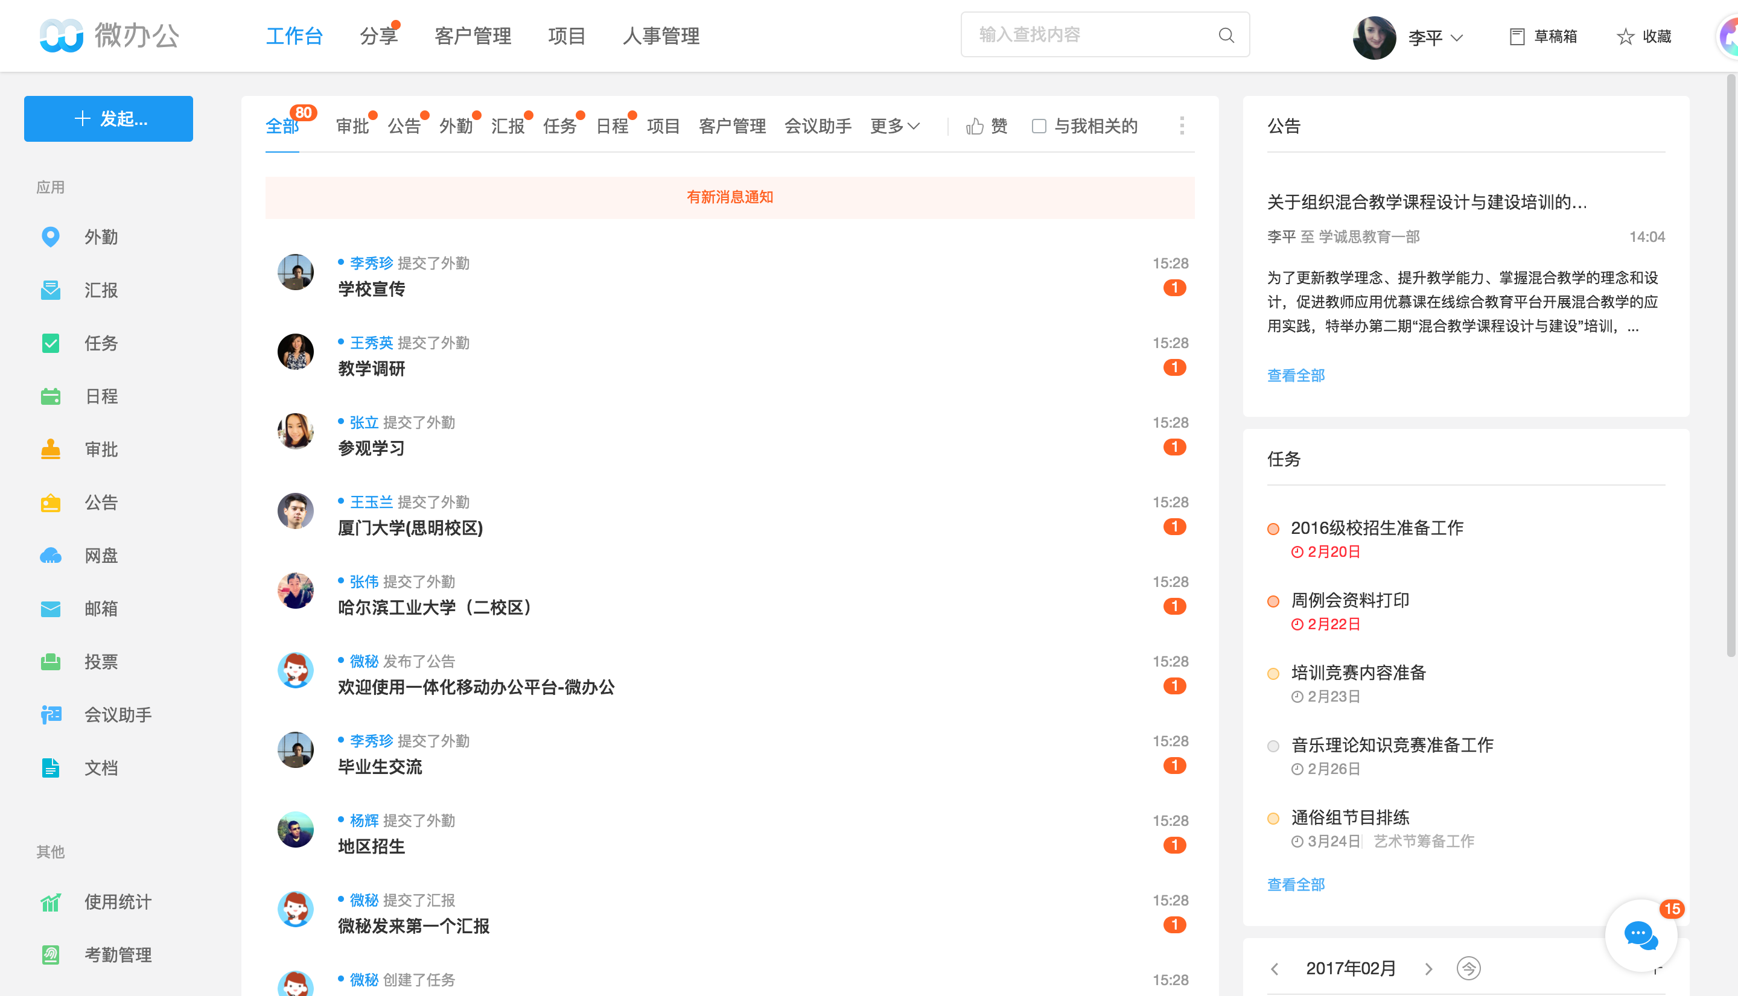This screenshot has width=1738, height=996.
Task: Open 客户管理 in the top navigation
Action: [473, 36]
